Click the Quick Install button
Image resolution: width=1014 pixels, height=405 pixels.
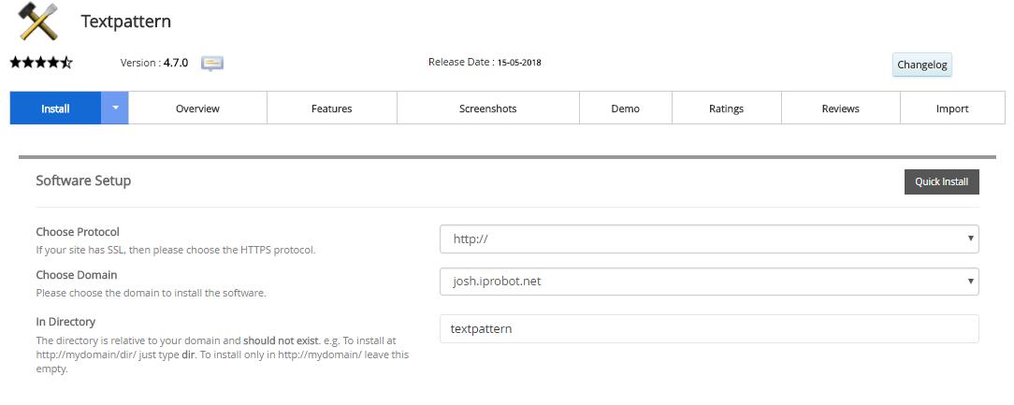point(942,181)
